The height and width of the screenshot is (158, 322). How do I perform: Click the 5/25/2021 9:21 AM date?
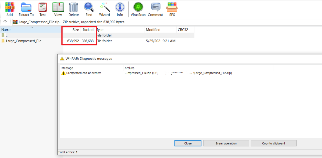pos(161,41)
